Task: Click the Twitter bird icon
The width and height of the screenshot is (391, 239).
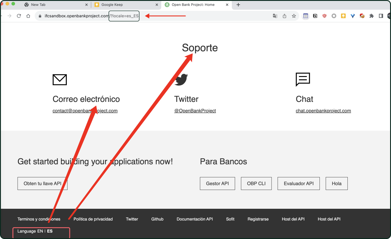Action: 181,80
